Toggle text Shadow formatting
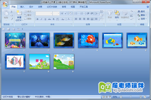 [x=54, y=19]
